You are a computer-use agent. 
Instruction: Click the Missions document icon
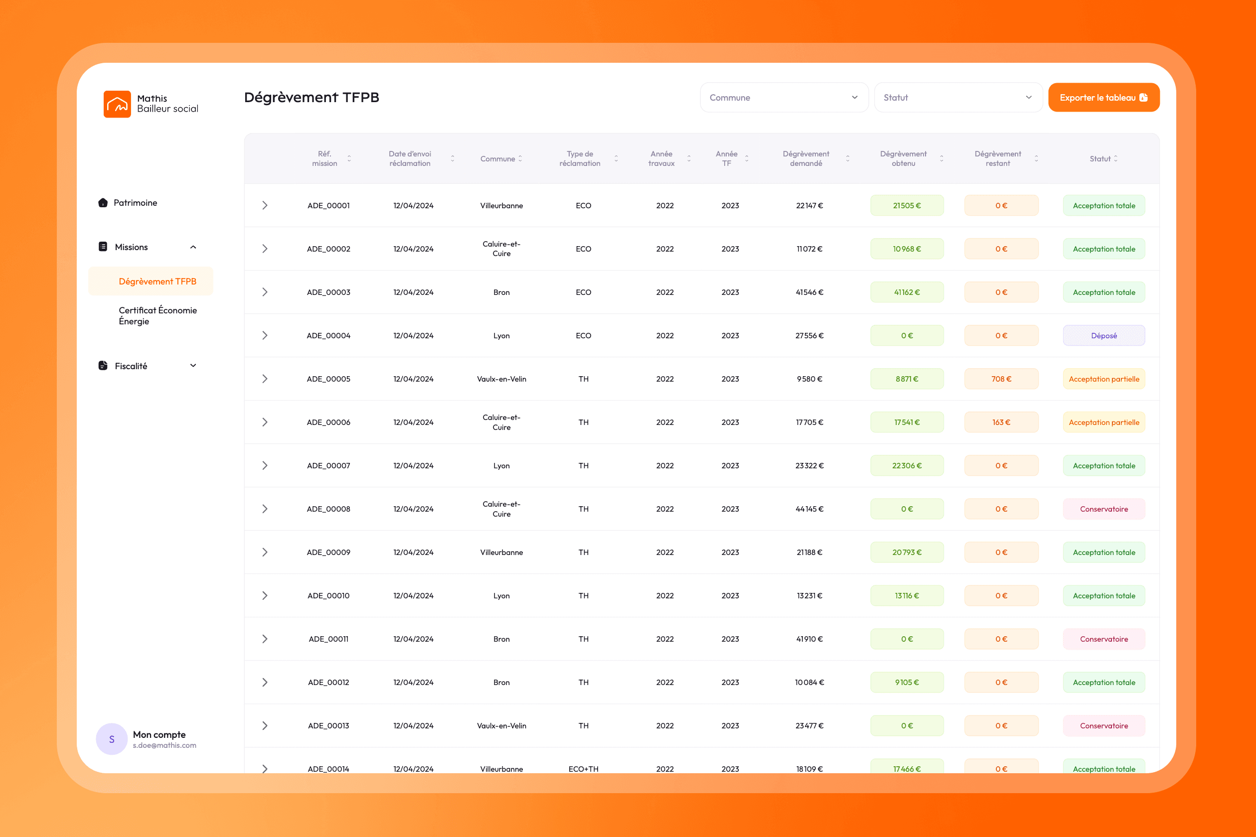[x=103, y=247]
